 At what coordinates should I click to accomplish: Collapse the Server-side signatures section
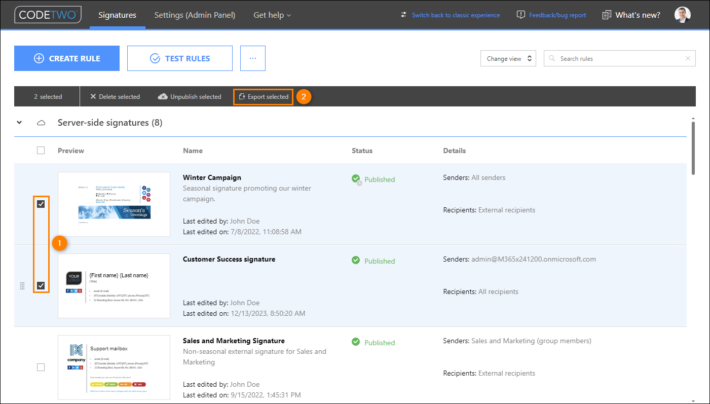(x=19, y=122)
